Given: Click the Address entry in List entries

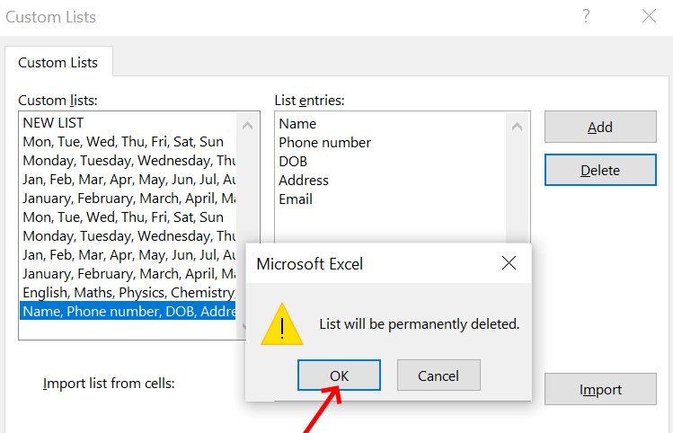Looking at the screenshot, I should 304,181.
